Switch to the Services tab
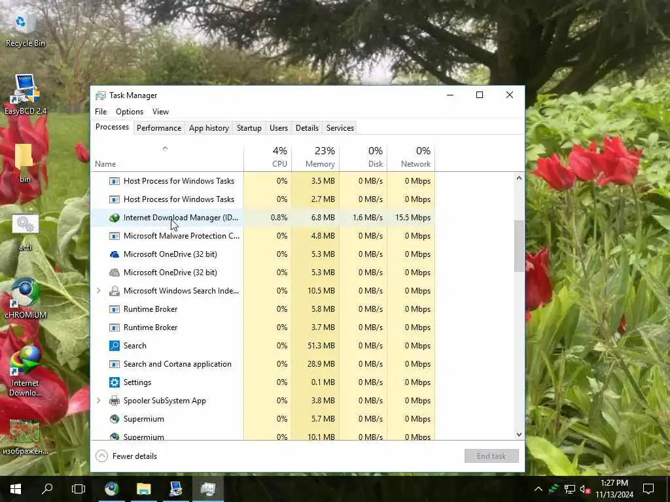Viewport: 670px width, 502px height. [x=340, y=128]
